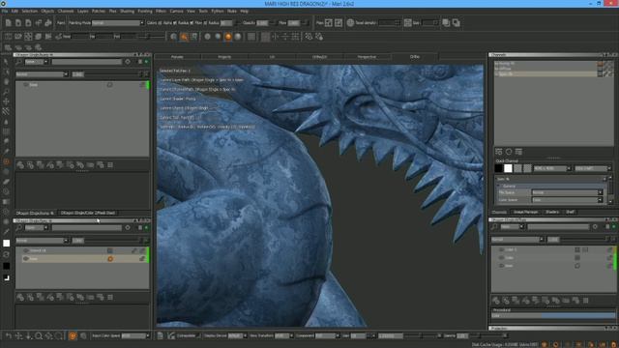Viewport: 619px width, 348px height.
Task: Click the Save project icon in toolbar
Action: coord(28,23)
